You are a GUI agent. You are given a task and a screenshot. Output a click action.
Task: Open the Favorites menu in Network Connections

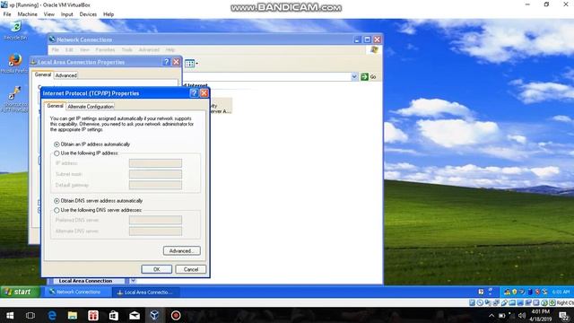(x=105, y=49)
